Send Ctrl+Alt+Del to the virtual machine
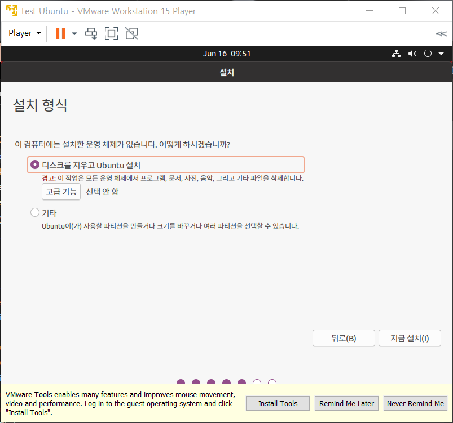453x423 pixels. (91, 33)
